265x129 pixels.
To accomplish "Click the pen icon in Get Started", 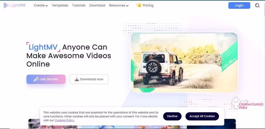I will (x=36, y=79).
